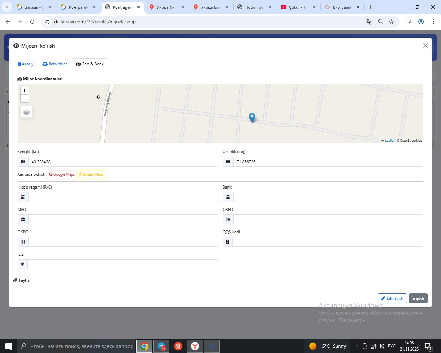Zoom out on the map
Screen dimensions: 441x353
pos(24,99)
